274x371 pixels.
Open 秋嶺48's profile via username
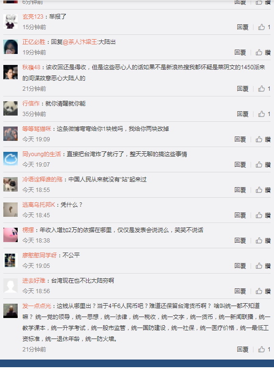31,67
